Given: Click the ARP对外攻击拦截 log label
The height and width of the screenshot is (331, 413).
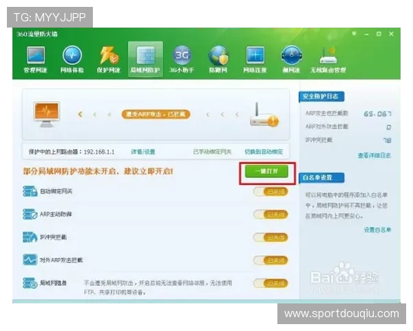Looking at the screenshot, I should [326, 127].
